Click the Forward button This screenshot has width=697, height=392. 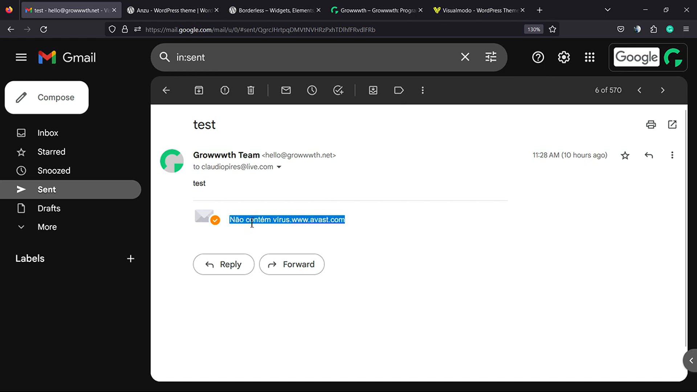click(292, 264)
